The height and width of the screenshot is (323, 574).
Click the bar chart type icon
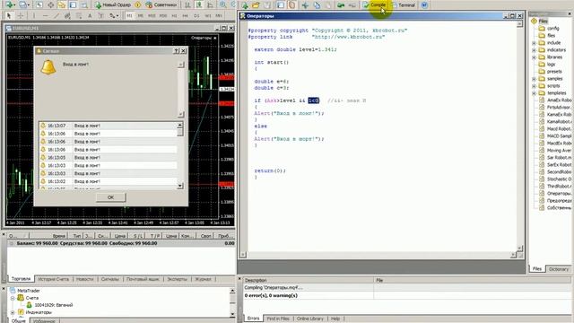point(187,5)
